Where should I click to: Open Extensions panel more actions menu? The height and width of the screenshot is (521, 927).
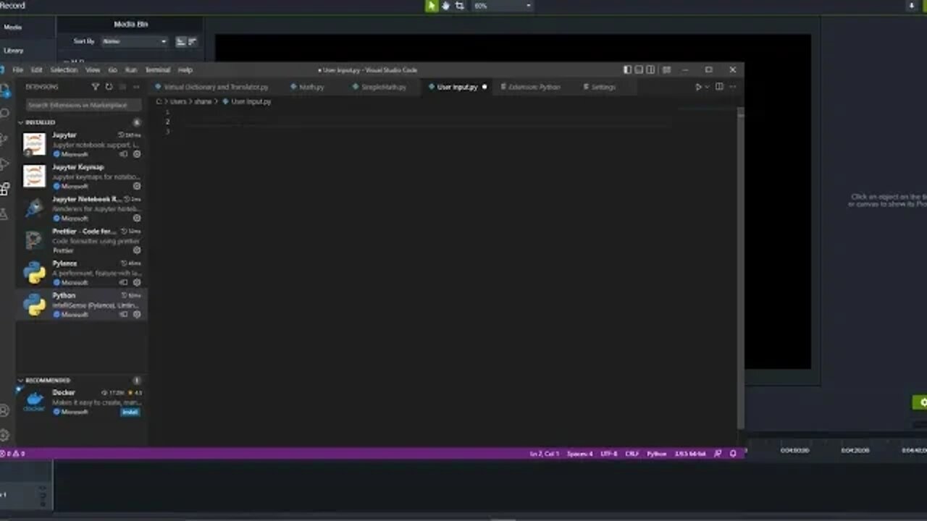(135, 87)
